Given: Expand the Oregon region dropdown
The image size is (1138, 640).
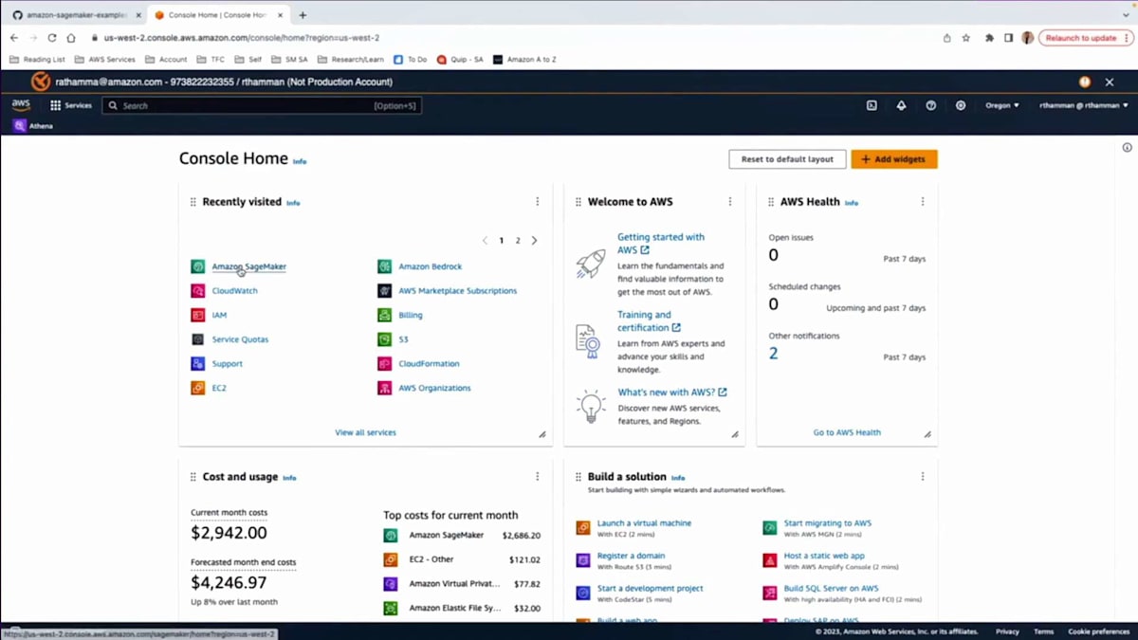Looking at the screenshot, I should click(1001, 105).
